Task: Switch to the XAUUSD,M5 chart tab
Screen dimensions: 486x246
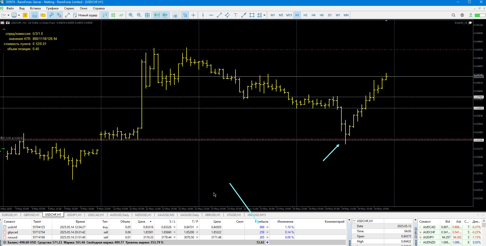Action: (x=166, y=215)
